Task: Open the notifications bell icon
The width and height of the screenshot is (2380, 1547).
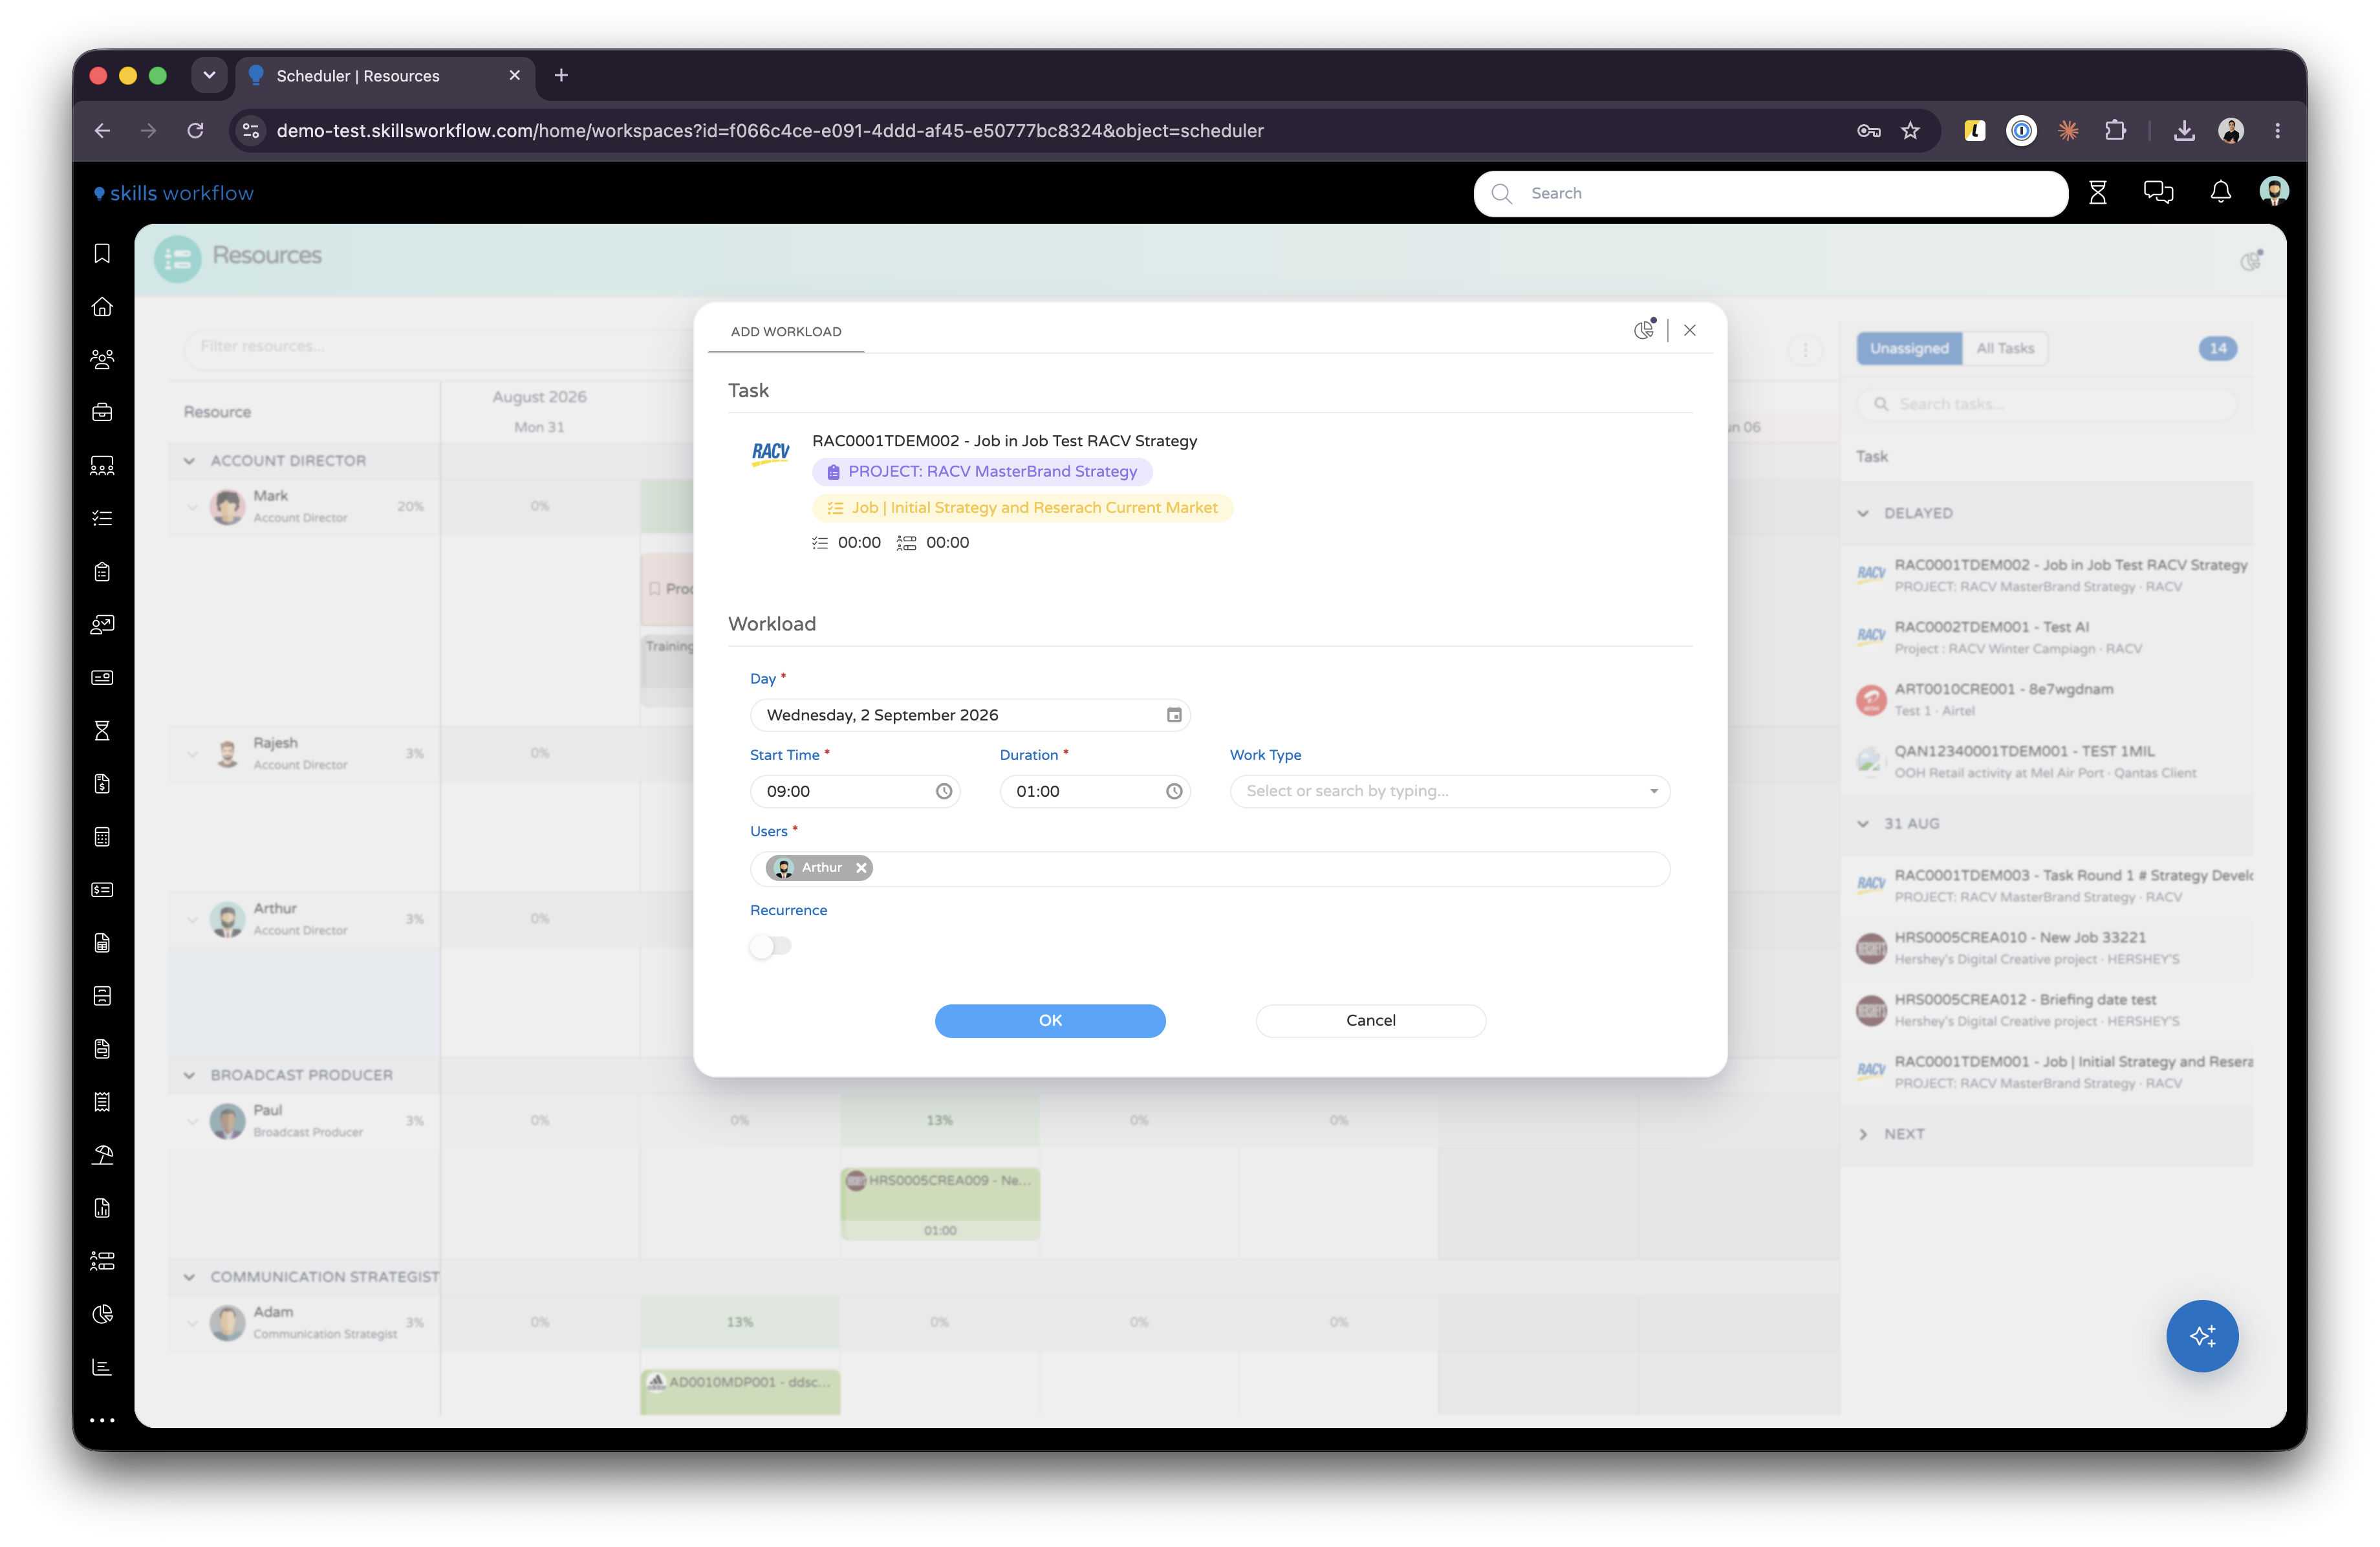Action: (2220, 193)
